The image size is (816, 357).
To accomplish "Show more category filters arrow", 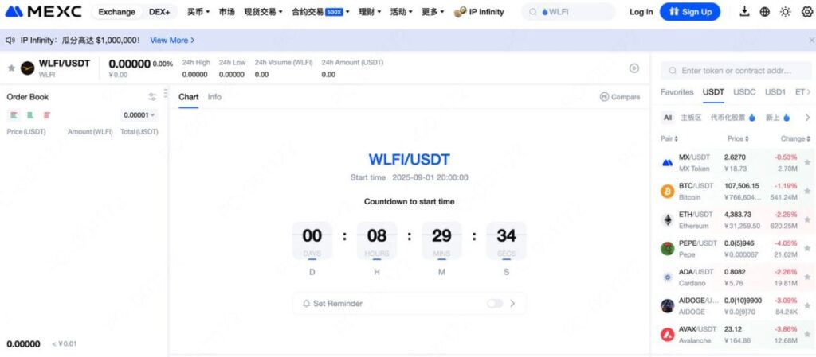I will [x=808, y=118].
